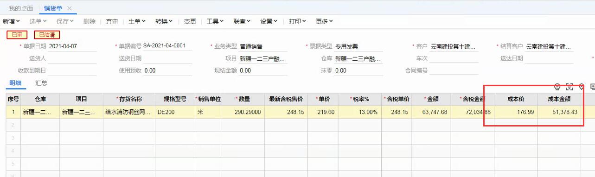Click the 变更 toolbar button

(190, 21)
